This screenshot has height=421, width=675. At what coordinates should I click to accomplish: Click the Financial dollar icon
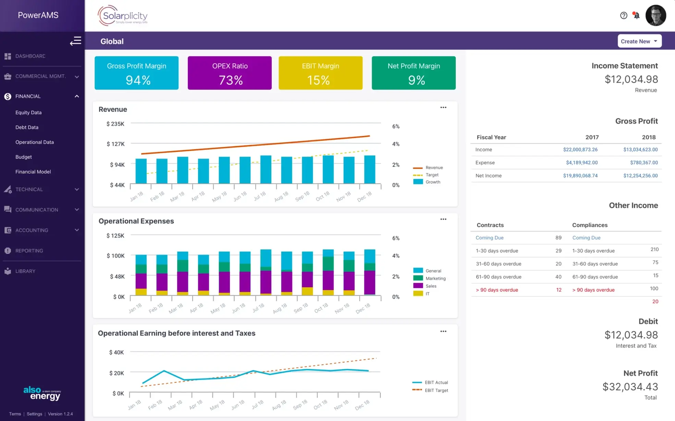tap(8, 96)
